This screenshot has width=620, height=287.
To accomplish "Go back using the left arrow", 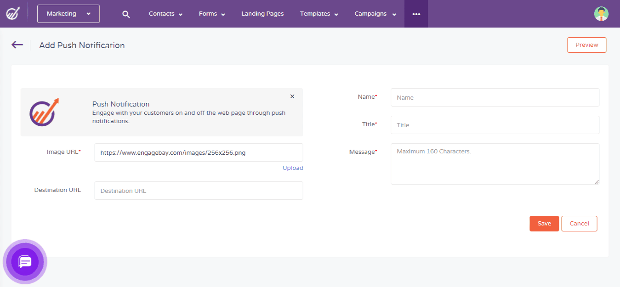I will (17, 45).
